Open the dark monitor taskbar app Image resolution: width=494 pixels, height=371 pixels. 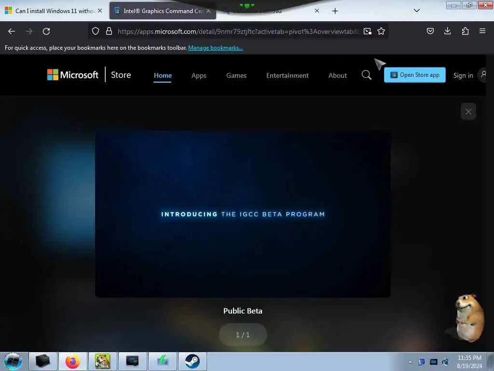click(x=133, y=361)
